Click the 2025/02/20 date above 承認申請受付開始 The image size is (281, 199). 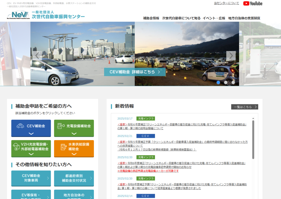coord(125,157)
